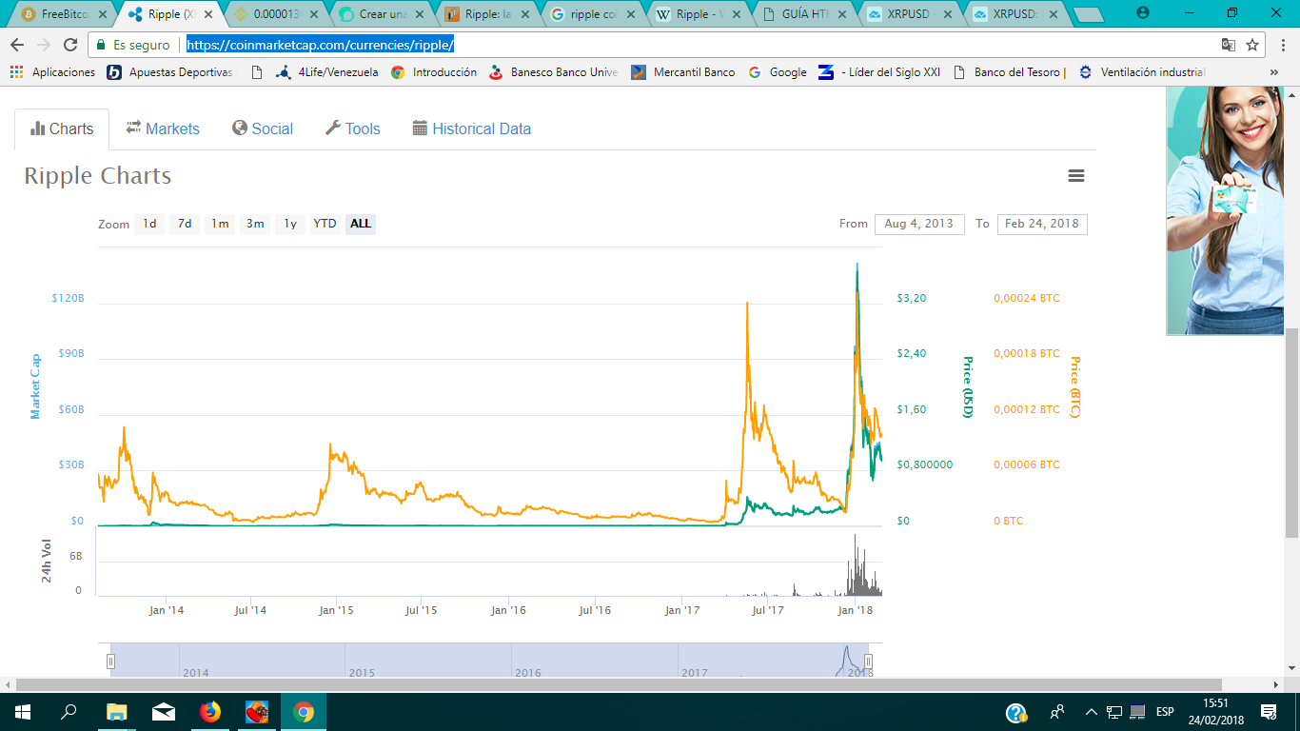Open the battery status tray icon
Viewport: 1300px width, 731px height.
click(1137, 712)
